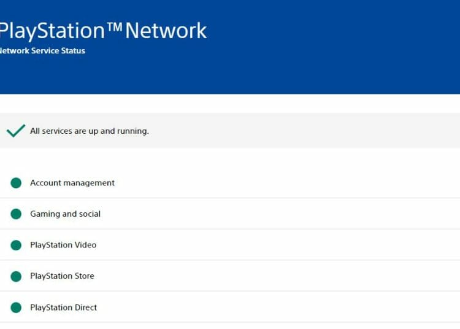
Task: Click the Network Service Status subtitle
Action: 42,51
